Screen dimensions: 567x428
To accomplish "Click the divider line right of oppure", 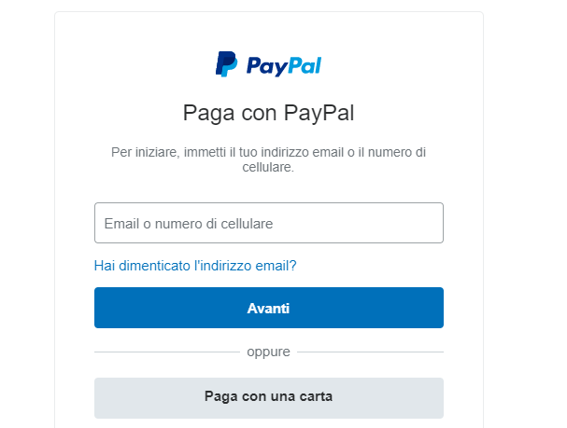I will point(370,352).
